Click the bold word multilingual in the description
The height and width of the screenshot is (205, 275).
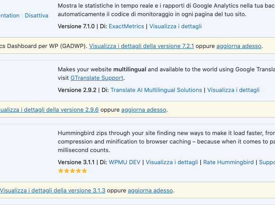129,70
